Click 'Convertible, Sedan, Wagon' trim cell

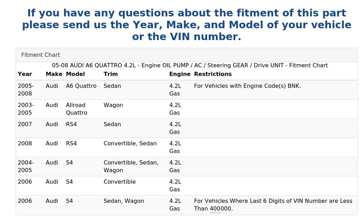coord(131,166)
